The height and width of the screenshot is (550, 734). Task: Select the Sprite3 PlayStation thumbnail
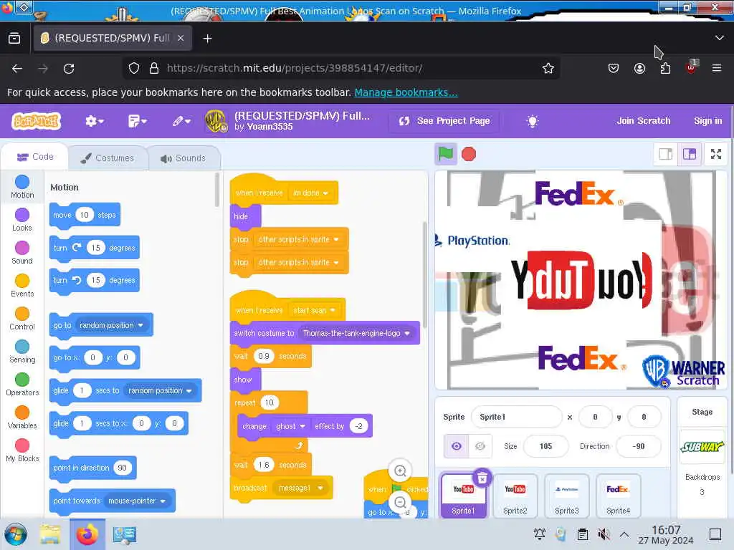[x=566, y=496]
